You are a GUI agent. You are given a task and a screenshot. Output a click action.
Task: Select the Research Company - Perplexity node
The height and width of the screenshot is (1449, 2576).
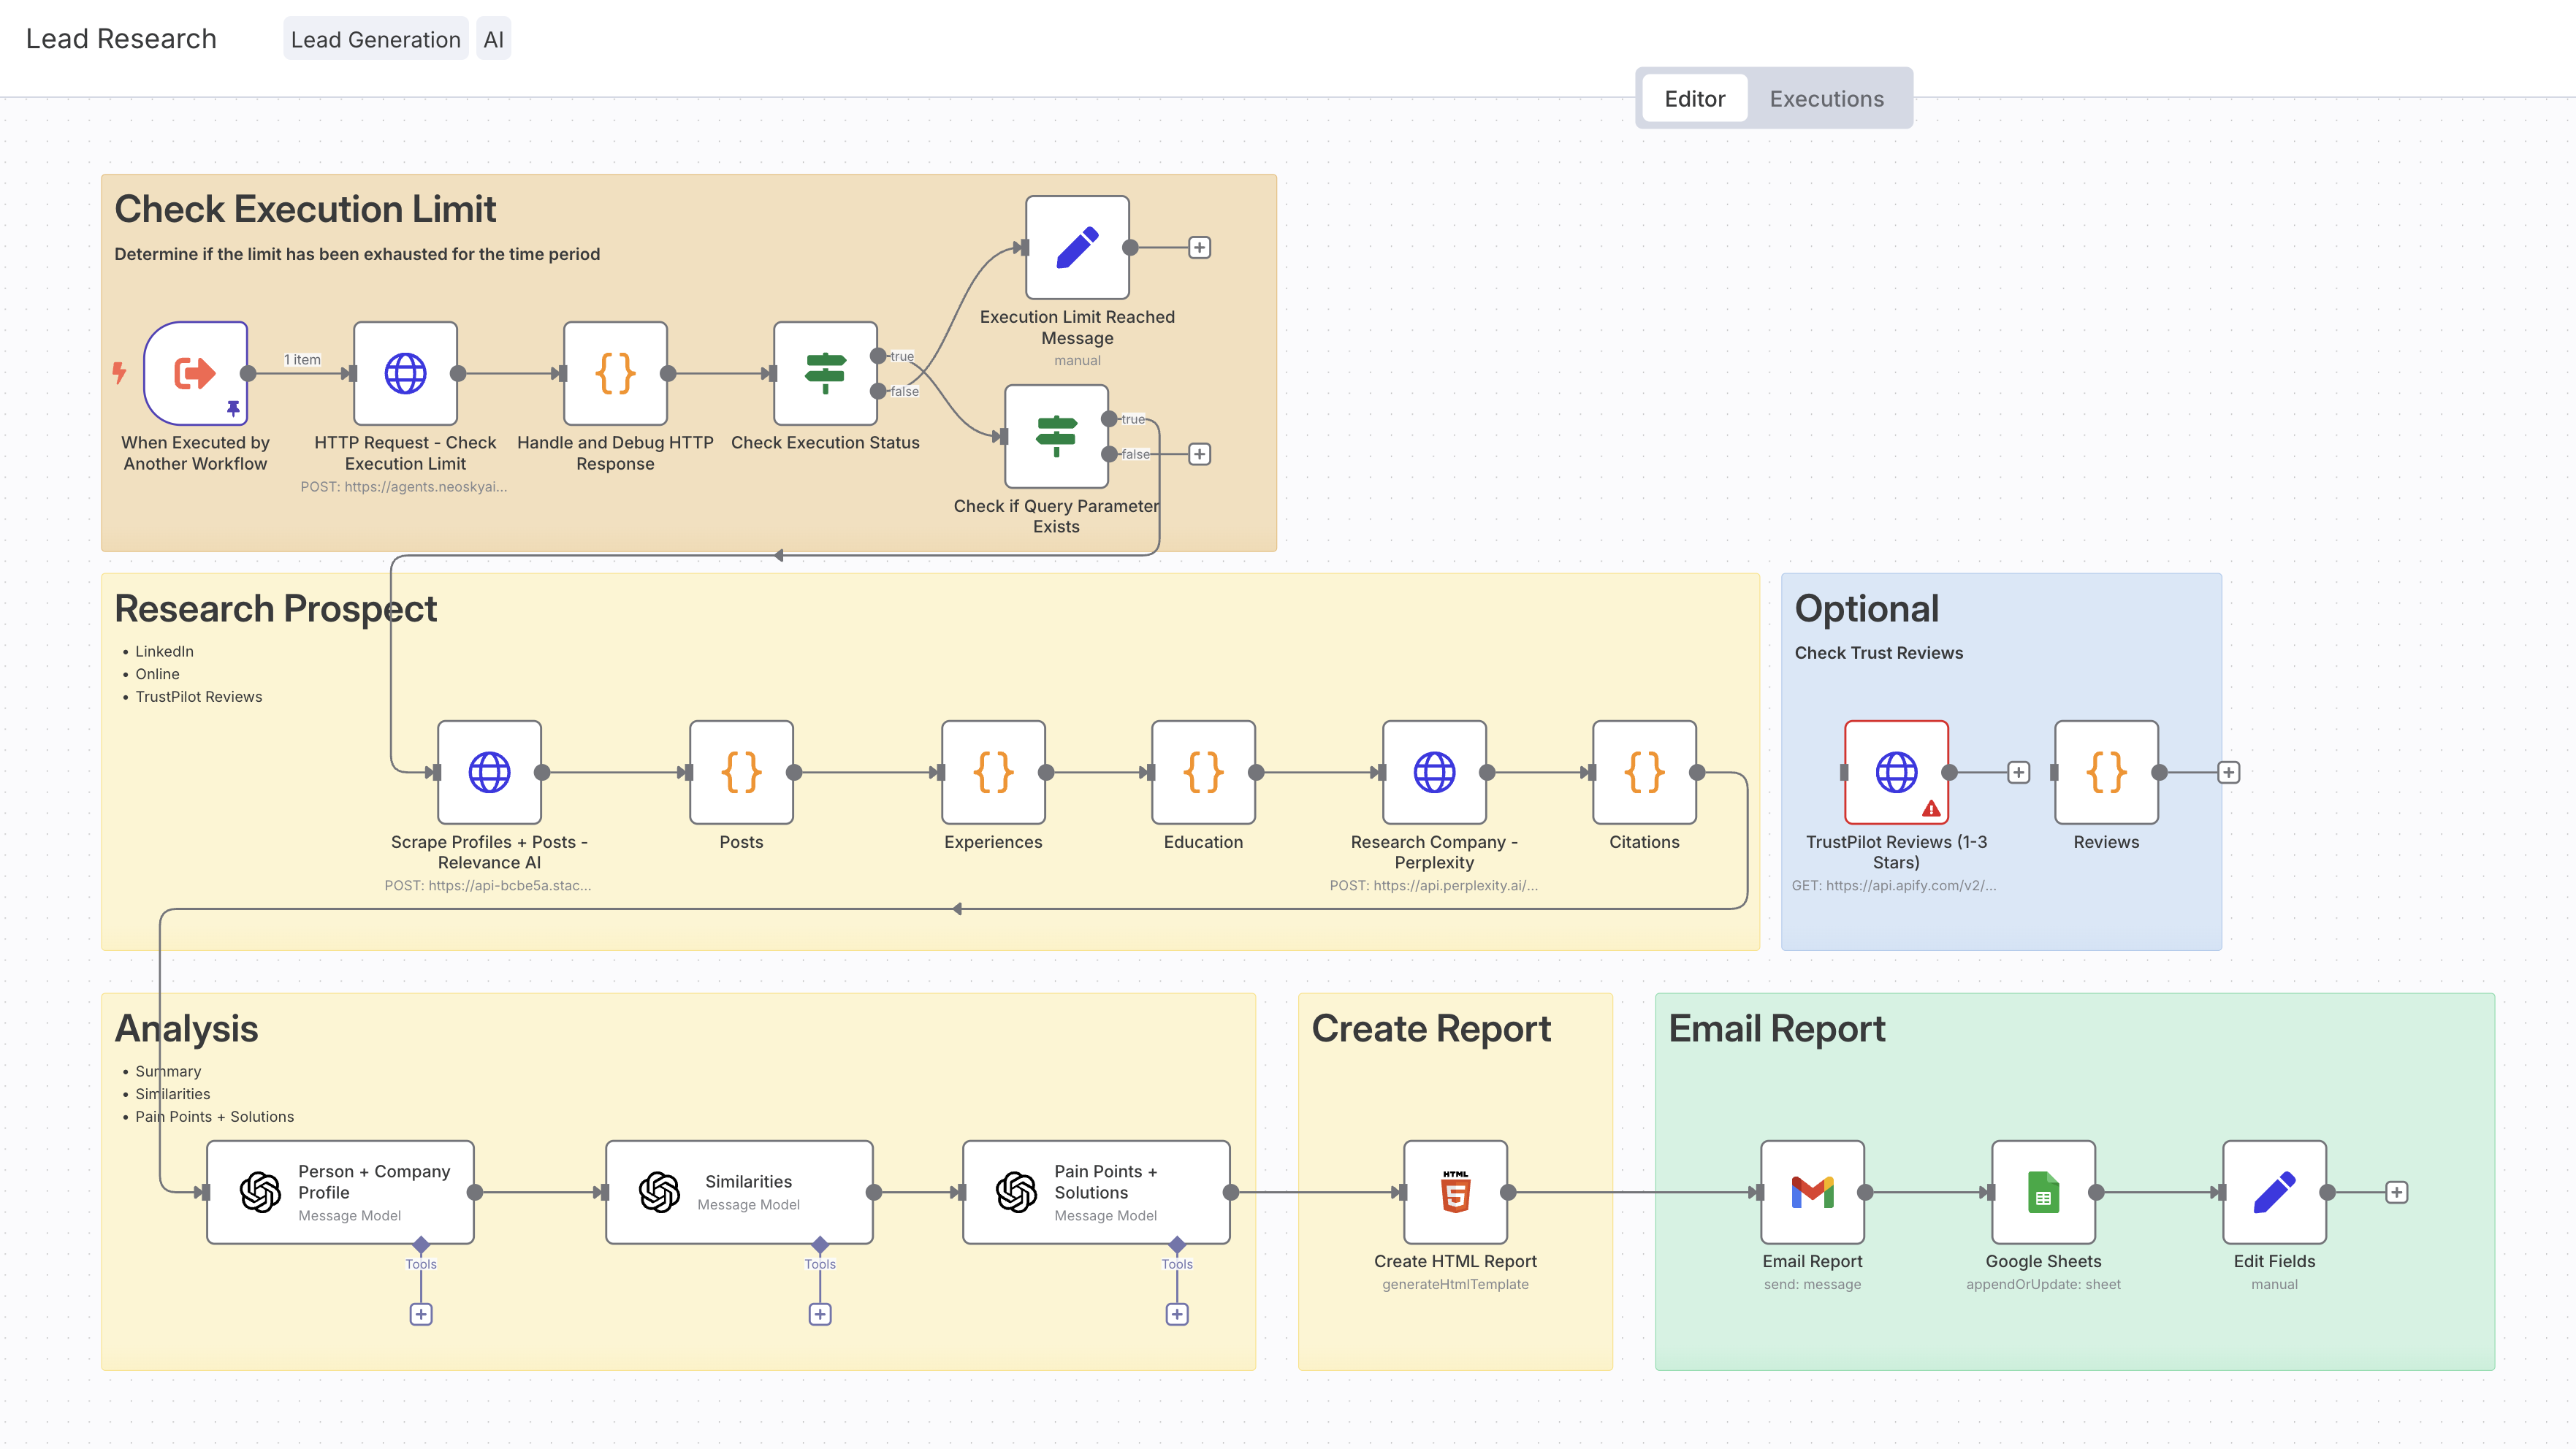(x=1433, y=771)
